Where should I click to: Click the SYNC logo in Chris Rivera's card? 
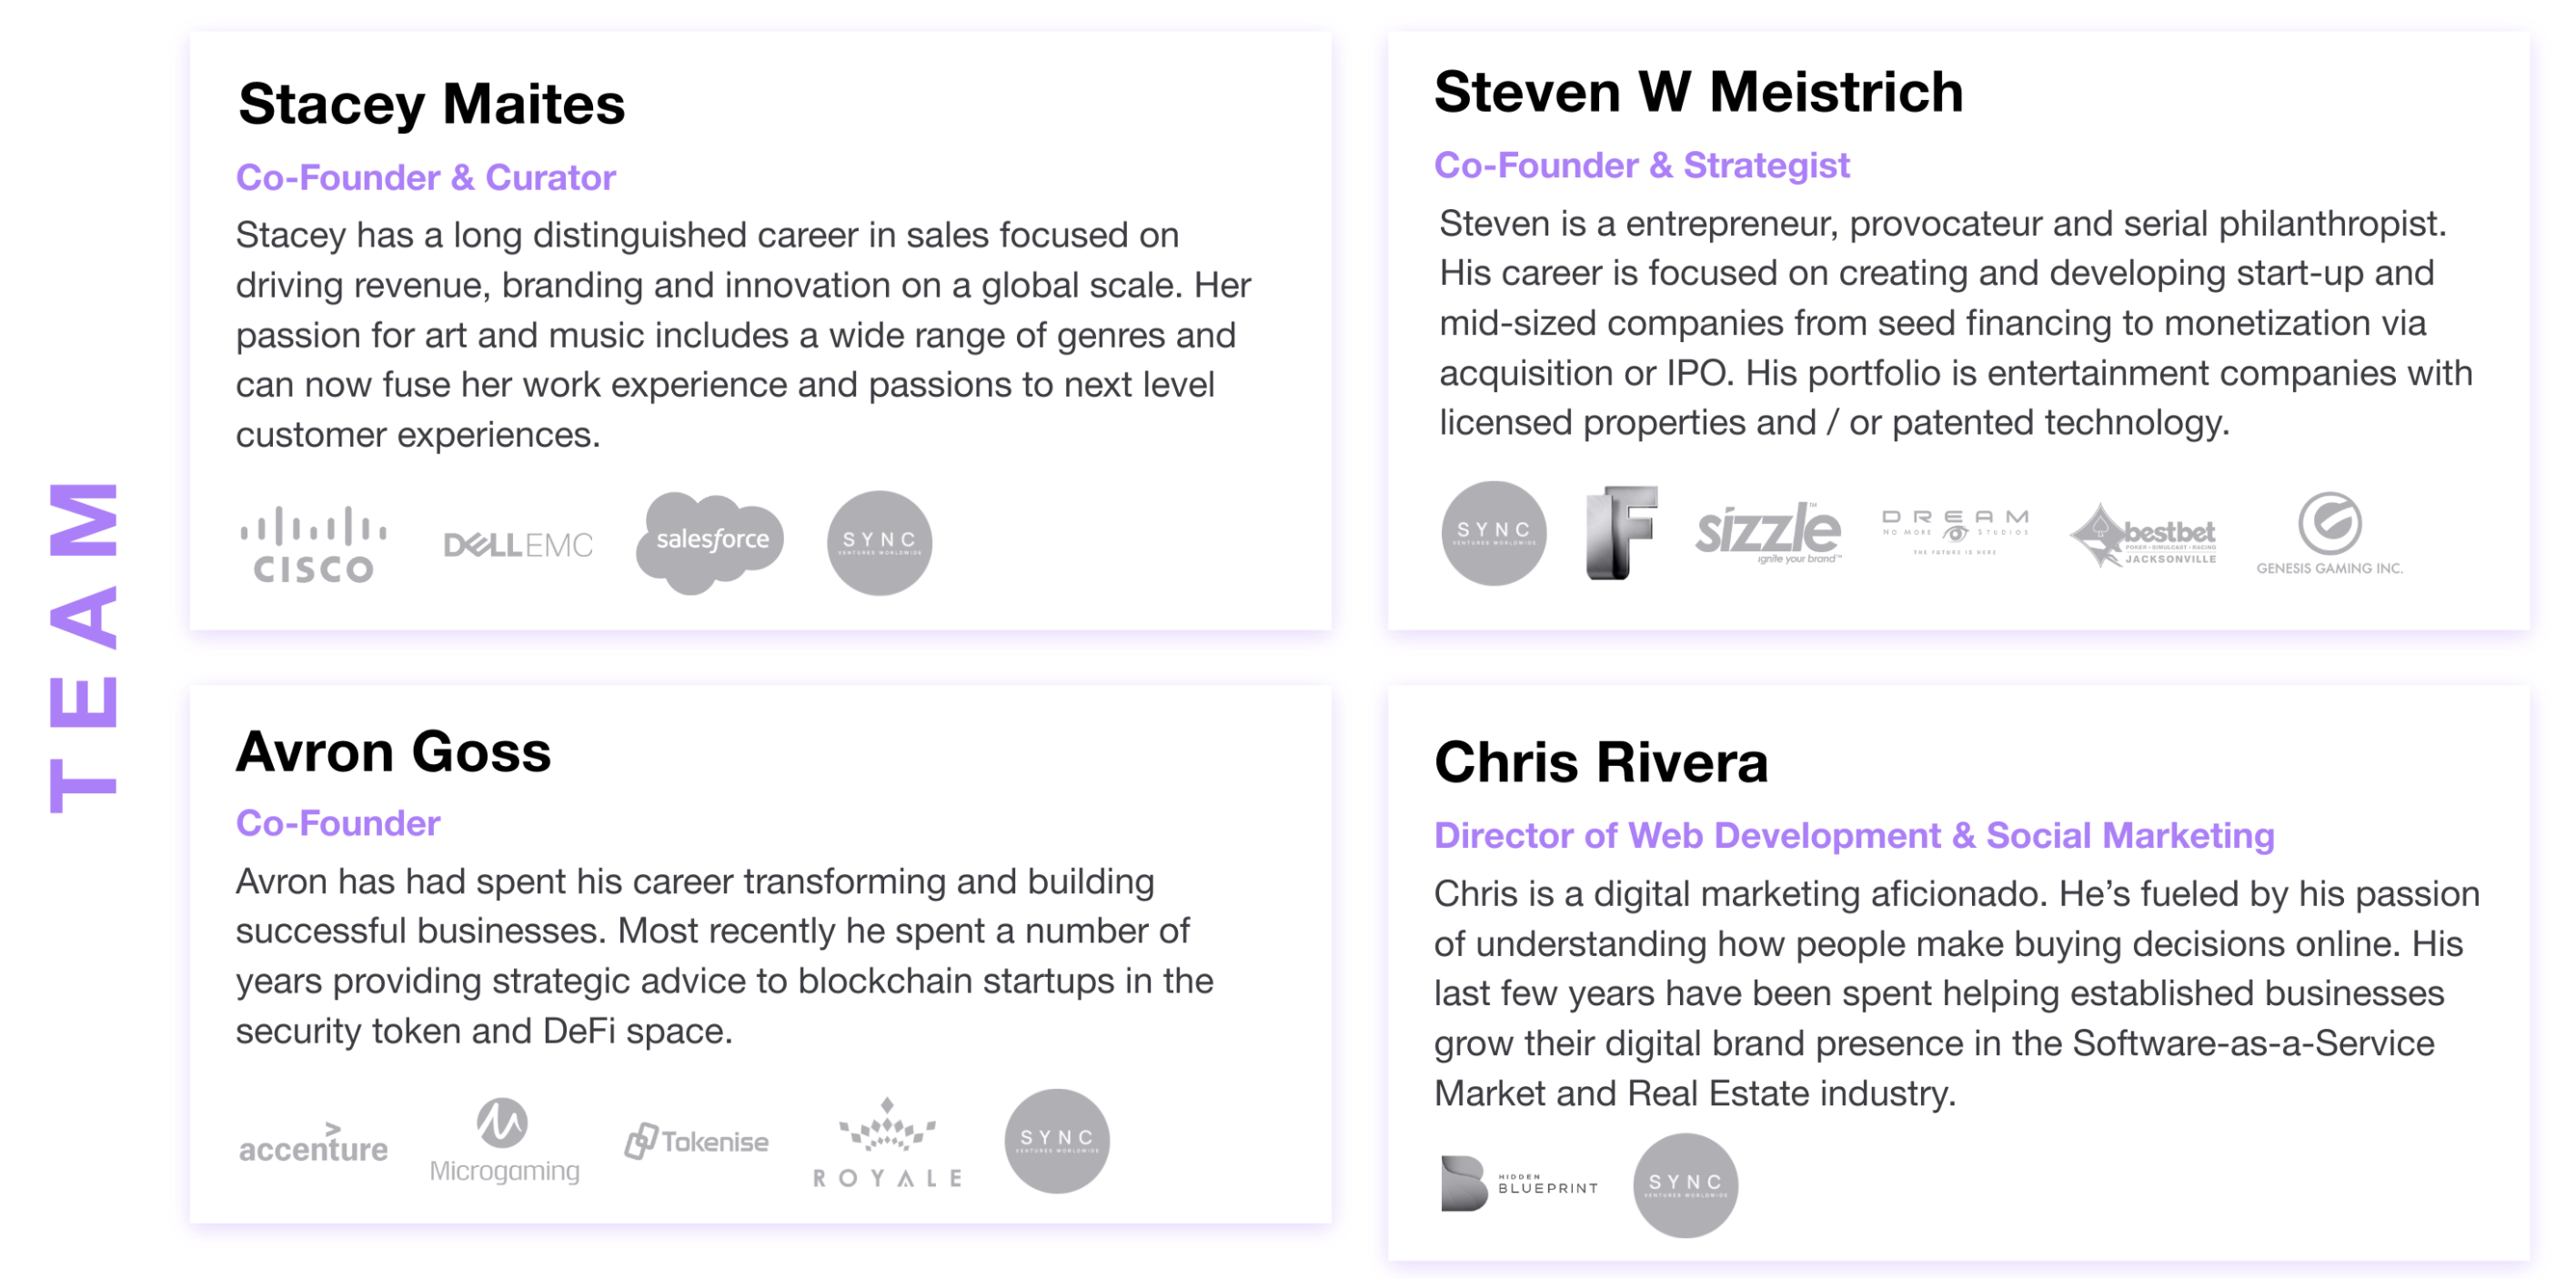[1685, 1185]
